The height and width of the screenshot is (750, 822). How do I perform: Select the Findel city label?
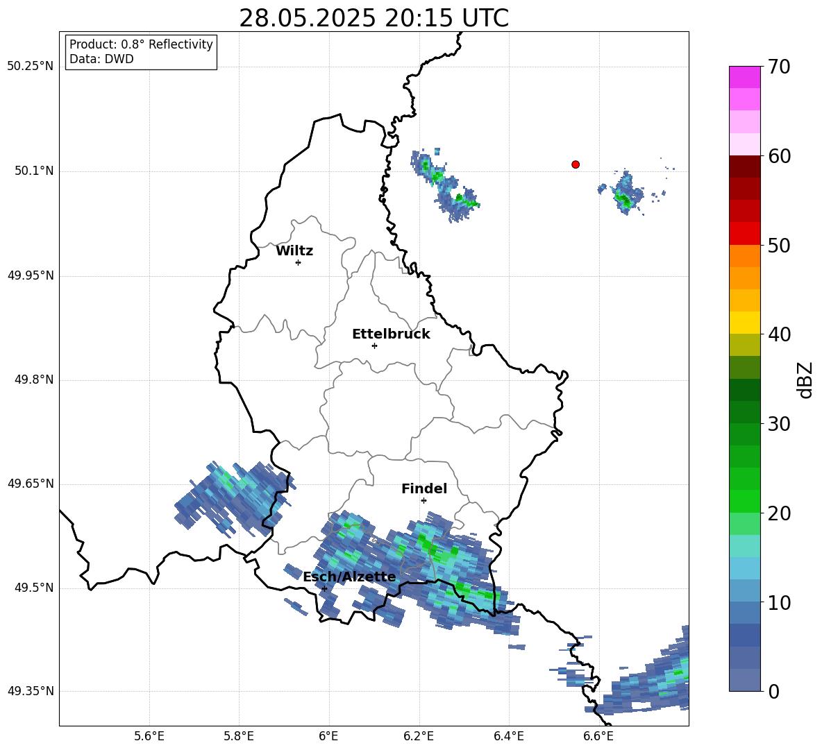[424, 488]
